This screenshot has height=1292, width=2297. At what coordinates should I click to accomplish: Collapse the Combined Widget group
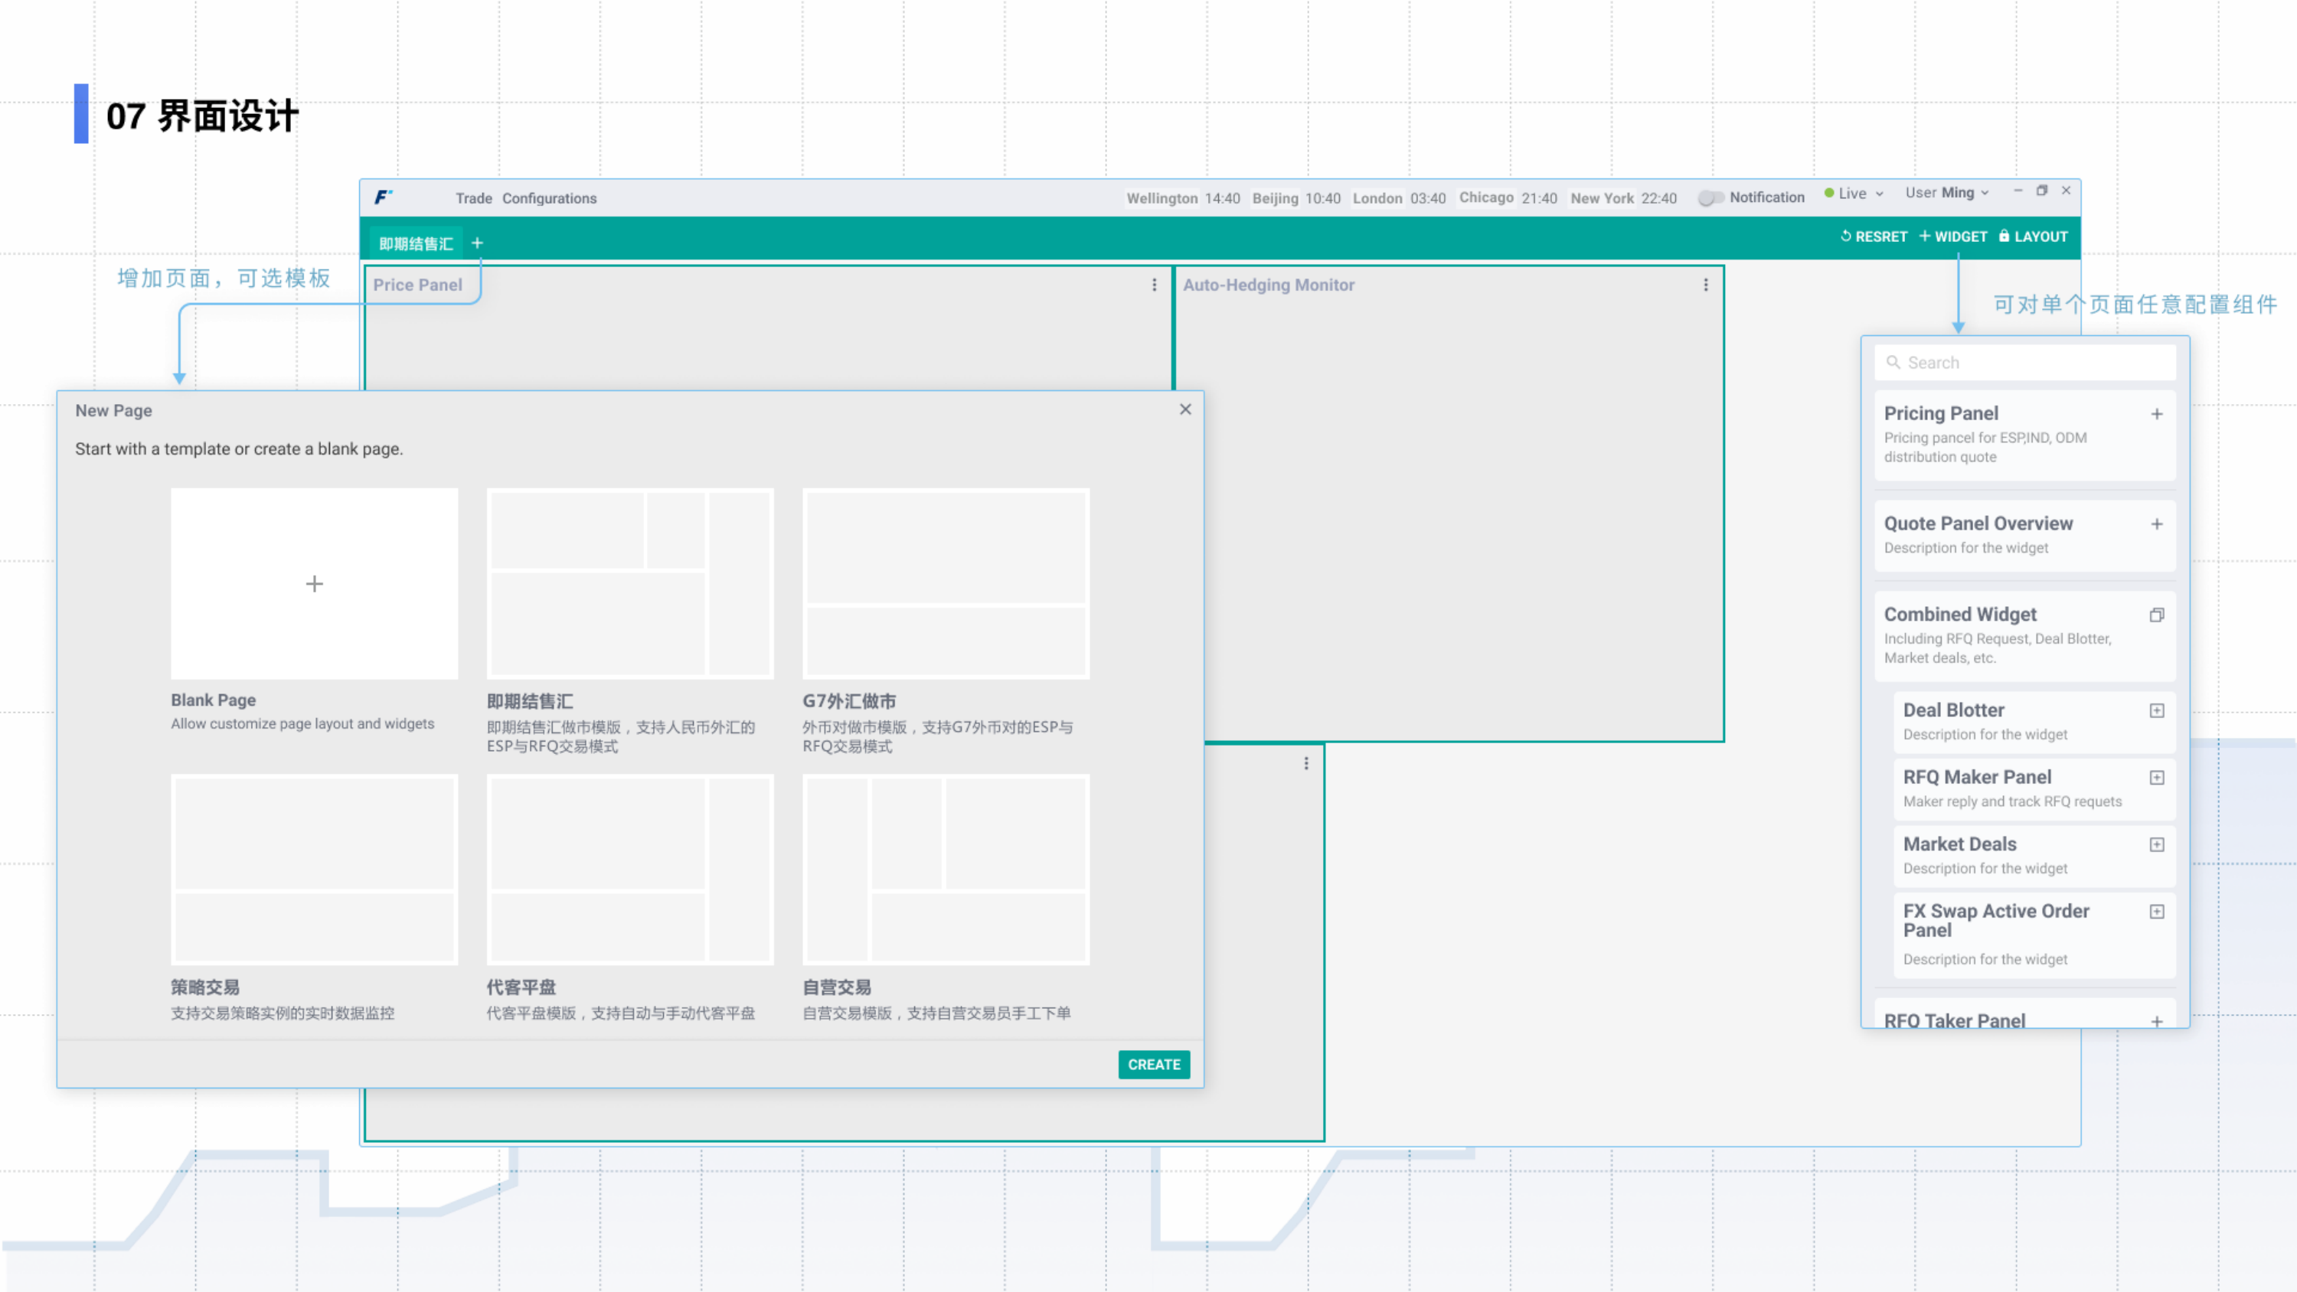tap(2156, 615)
